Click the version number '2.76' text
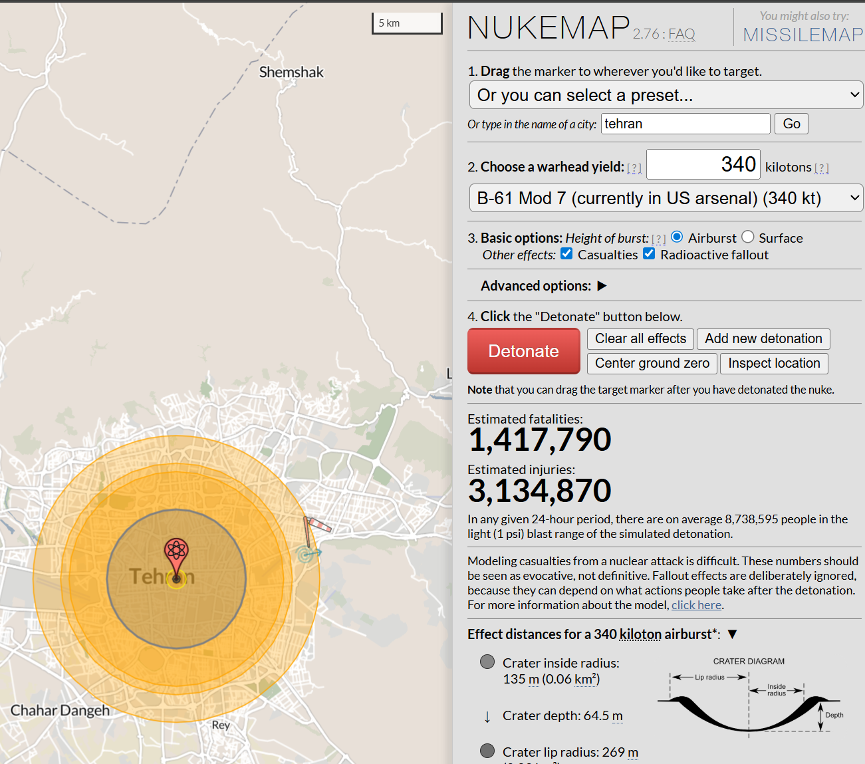865x764 pixels. click(646, 34)
